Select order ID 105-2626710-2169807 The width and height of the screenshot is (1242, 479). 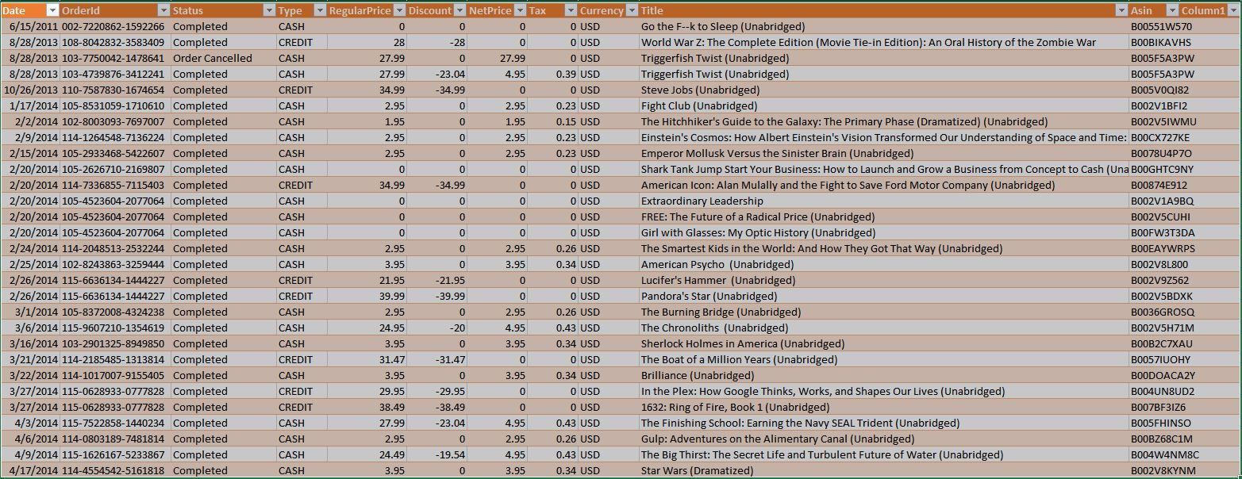(x=113, y=169)
